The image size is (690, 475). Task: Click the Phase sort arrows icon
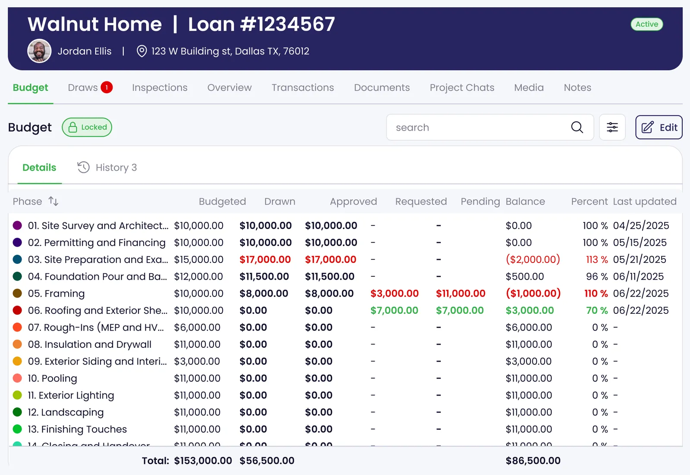(x=53, y=201)
